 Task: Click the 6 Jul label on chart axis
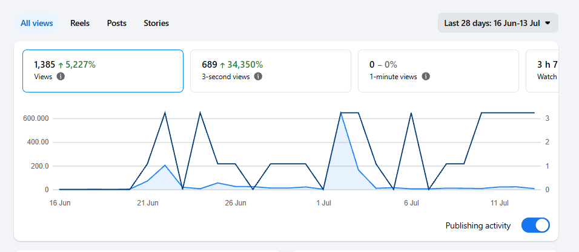(411, 203)
